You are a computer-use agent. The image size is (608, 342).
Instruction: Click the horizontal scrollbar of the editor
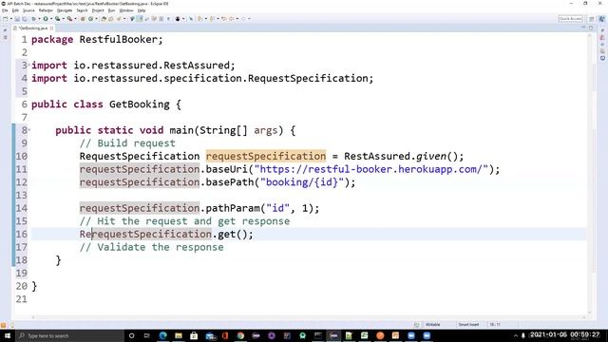(x=309, y=316)
